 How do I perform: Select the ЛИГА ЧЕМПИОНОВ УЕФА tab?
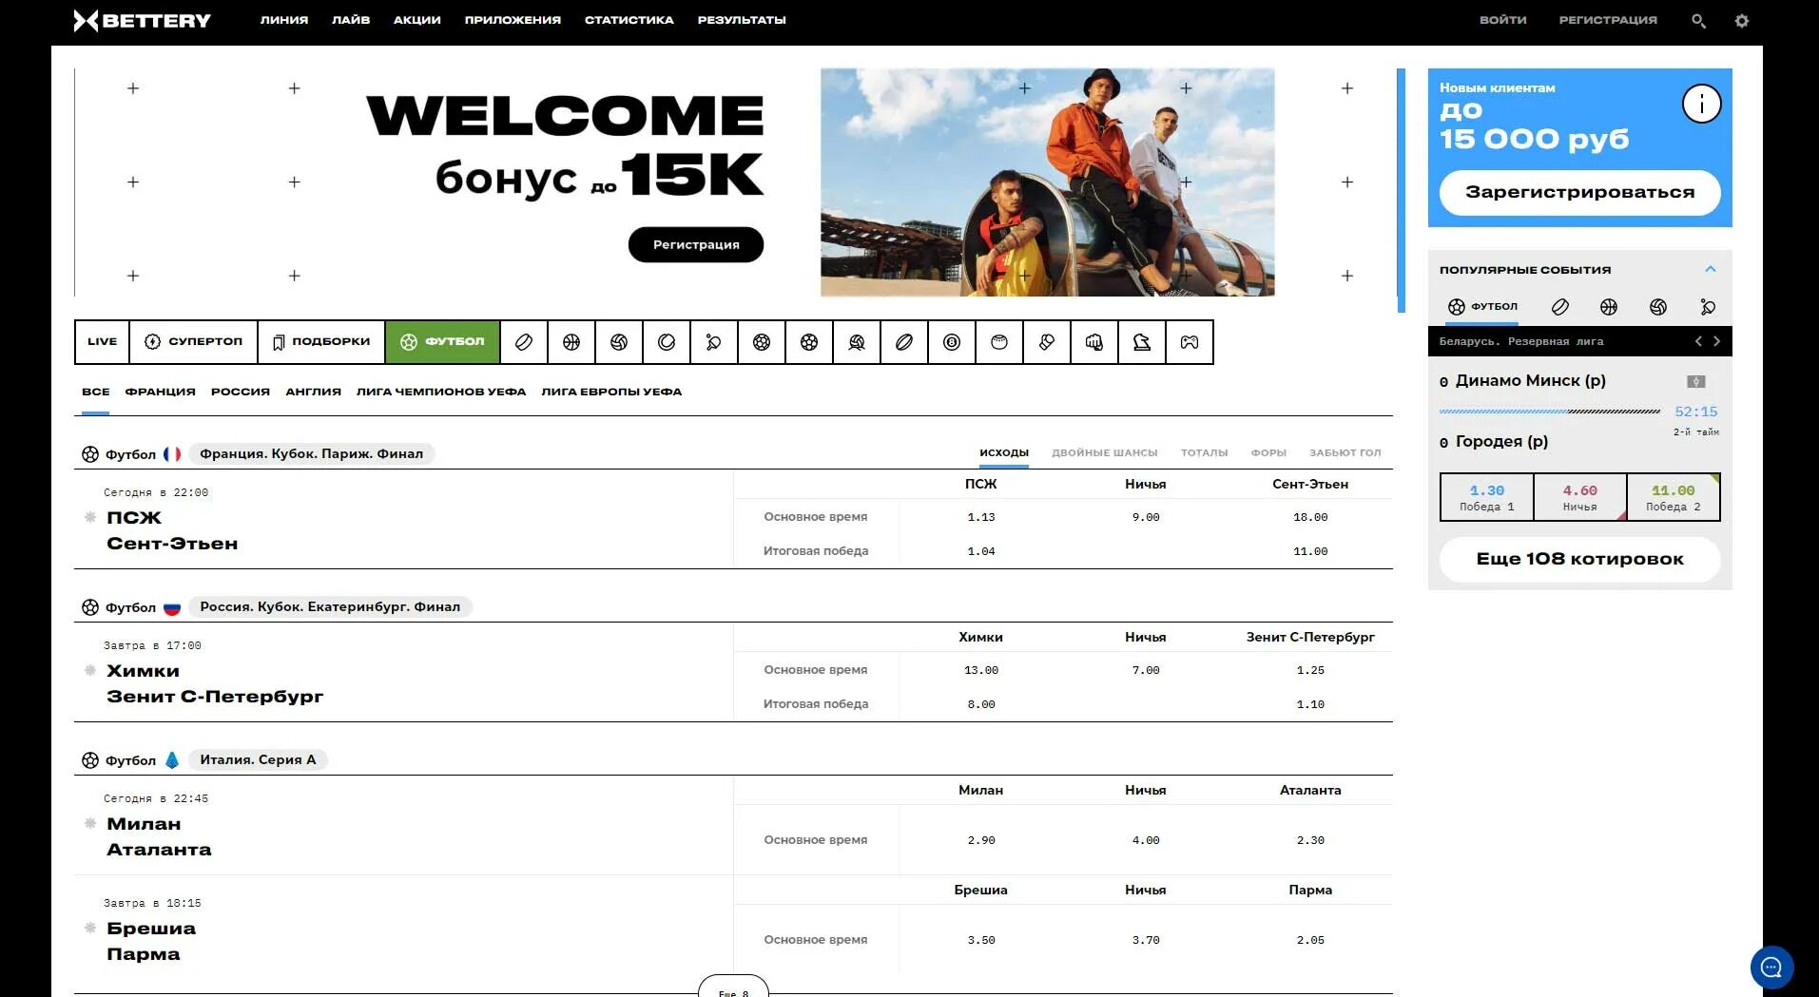441,392
